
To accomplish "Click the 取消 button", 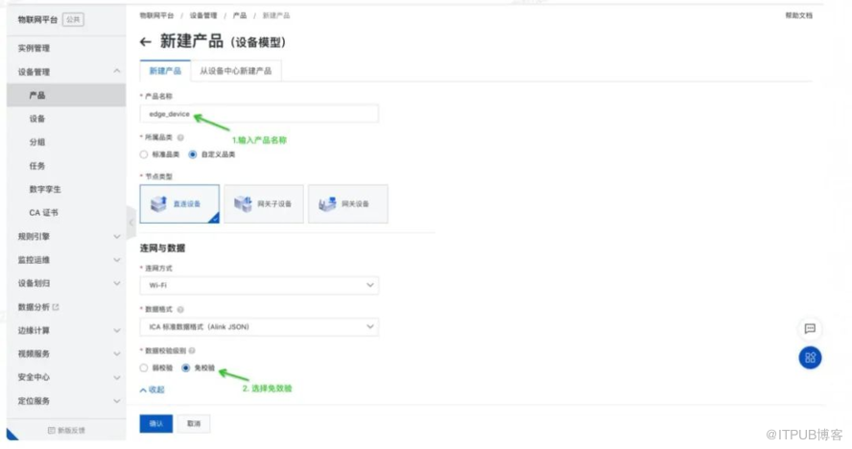I will pos(194,423).
